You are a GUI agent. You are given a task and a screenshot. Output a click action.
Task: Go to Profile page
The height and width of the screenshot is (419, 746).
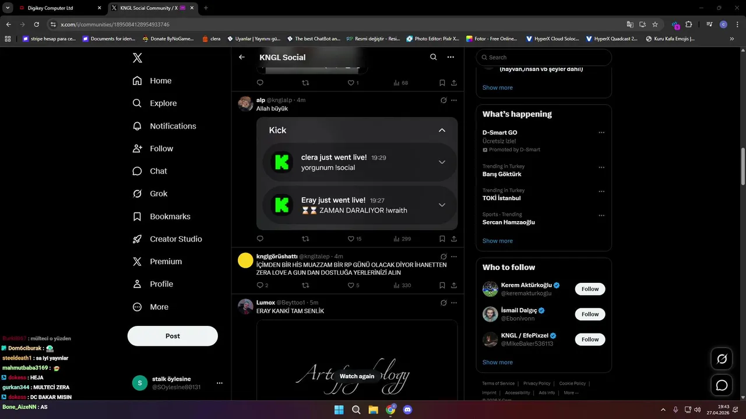(x=153, y=284)
